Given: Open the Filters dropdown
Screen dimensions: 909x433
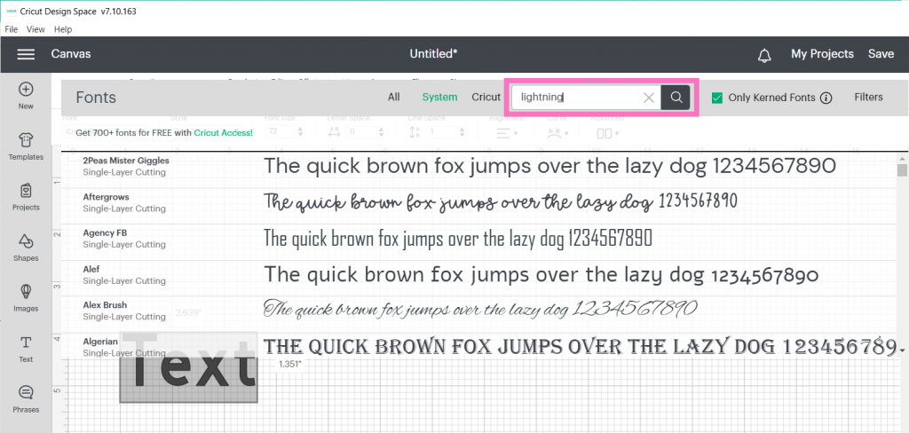Looking at the screenshot, I should [x=868, y=98].
